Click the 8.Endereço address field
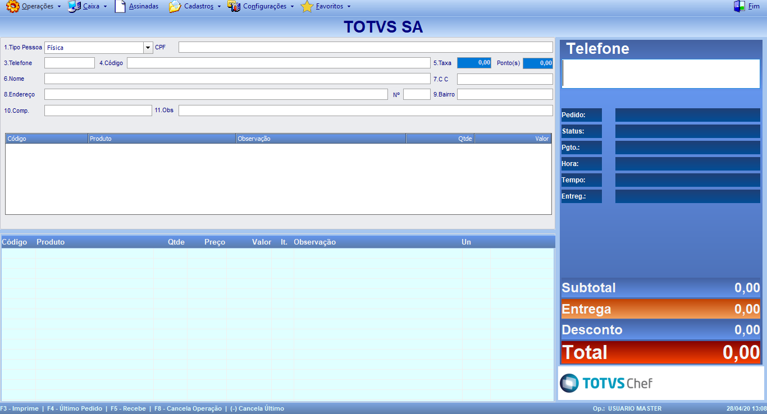 pyautogui.click(x=216, y=94)
